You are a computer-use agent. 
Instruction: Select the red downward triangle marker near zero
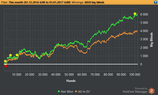click(x=6, y=66)
